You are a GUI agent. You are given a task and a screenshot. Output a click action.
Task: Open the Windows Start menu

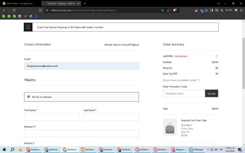pyautogui.click(x=4, y=150)
